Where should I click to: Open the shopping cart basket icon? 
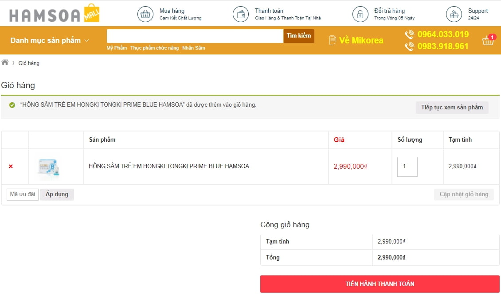coord(489,40)
